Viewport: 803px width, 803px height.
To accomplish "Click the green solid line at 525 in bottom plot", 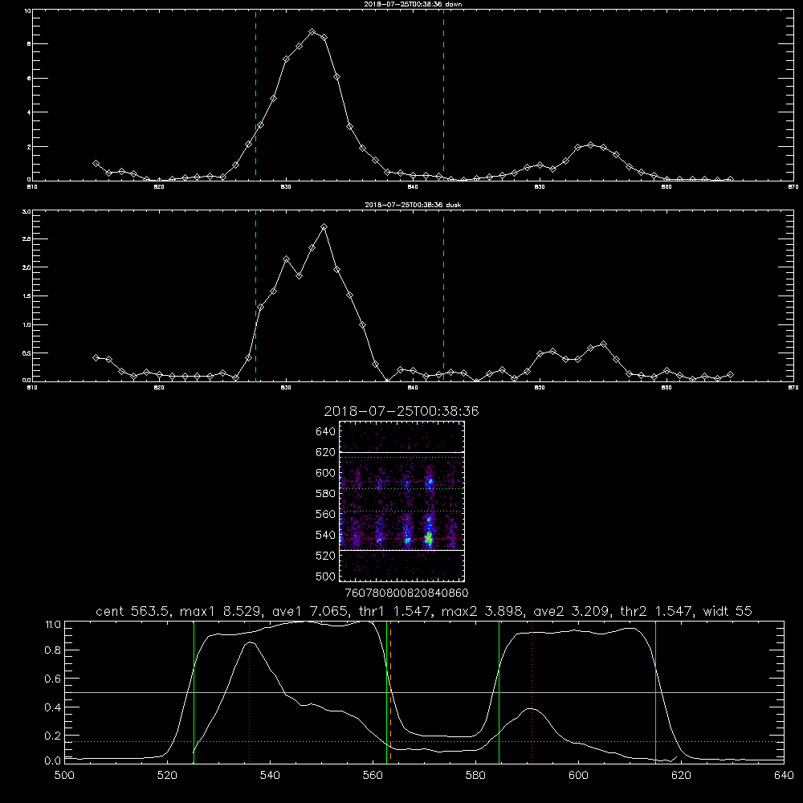I will (194, 691).
